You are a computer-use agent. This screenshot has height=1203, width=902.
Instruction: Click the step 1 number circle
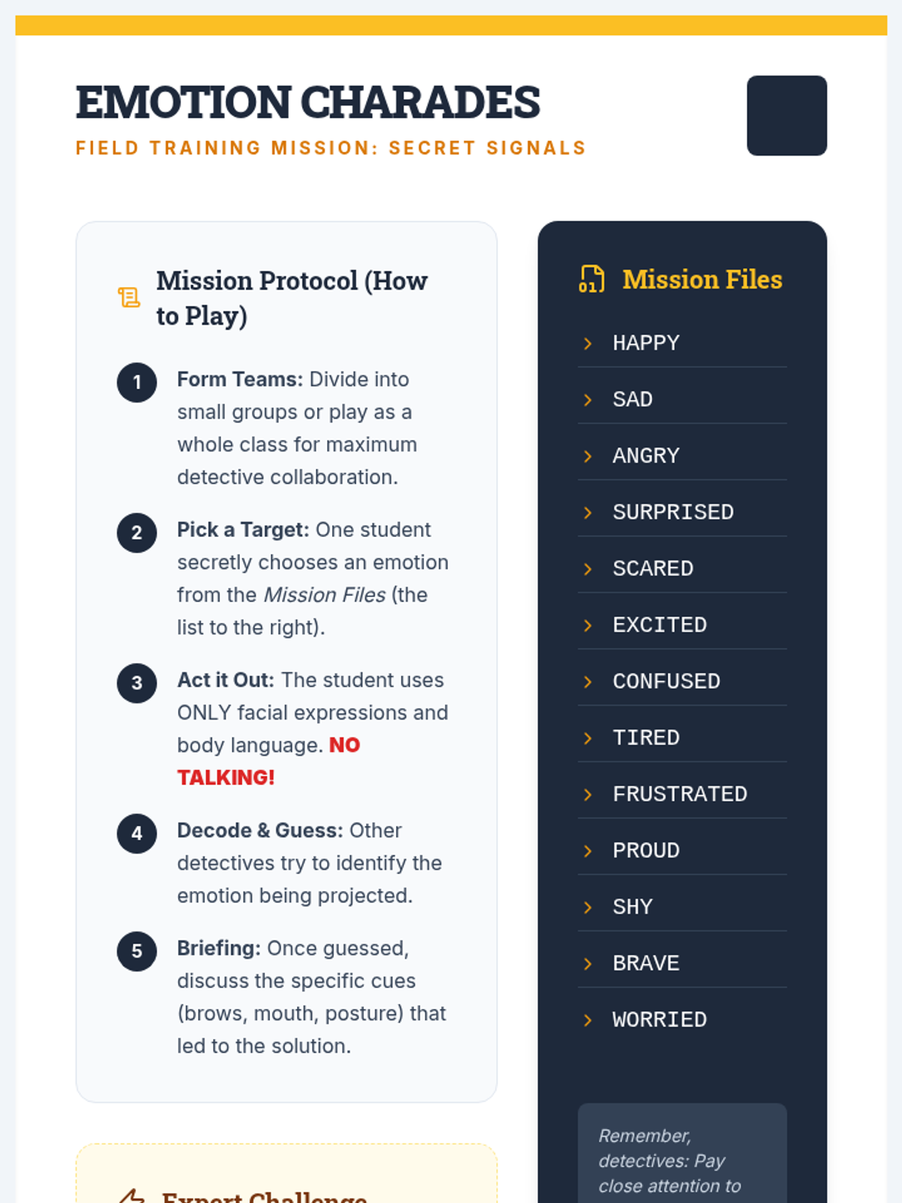137,383
